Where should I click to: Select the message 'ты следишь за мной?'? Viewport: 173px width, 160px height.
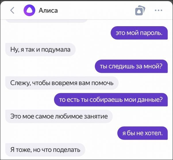[x=131, y=66]
